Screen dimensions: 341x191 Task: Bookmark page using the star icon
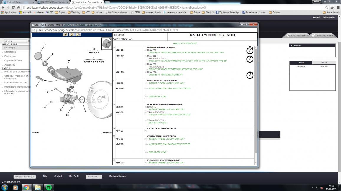(327, 7)
